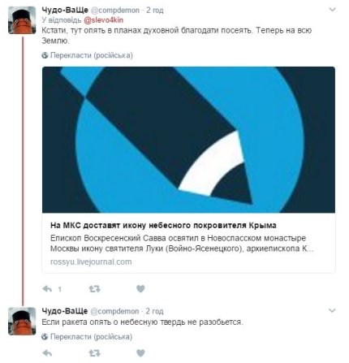Open article titled На МКС доставят икону

click(x=163, y=225)
